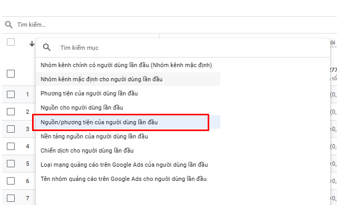This screenshot has width=337, height=205.
Task: Tick the checkbox for row 3
Action: tap(11, 129)
